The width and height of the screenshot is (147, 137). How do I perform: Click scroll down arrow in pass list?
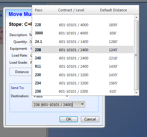136,93
